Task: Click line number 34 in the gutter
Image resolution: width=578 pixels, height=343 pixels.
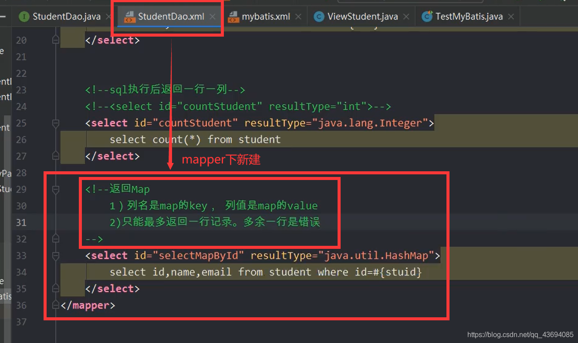Action: pyautogui.click(x=21, y=272)
